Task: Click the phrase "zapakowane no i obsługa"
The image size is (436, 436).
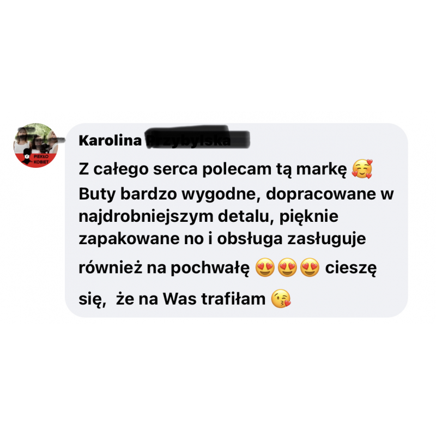Action: (x=180, y=239)
